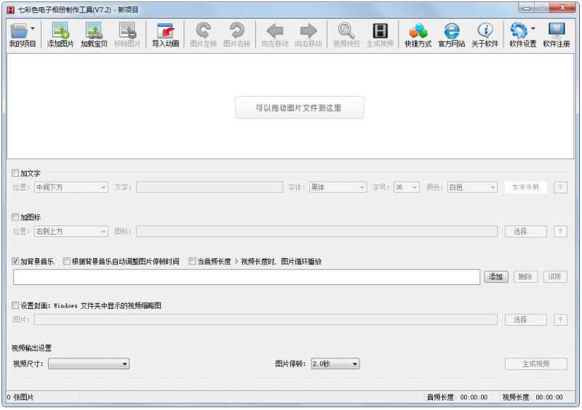The height and width of the screenshot is (410, 582).
Task: Enable the 加文字 (Add Text) checkbox
Action: [x=16, y=174]
